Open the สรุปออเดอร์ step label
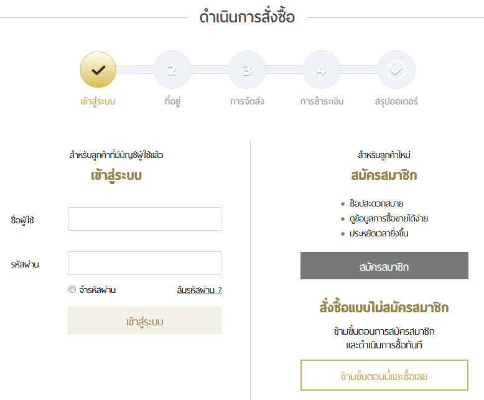Image resolution: width=484 pixels, height=400 pixels. pyautogui.click(x=396, y=101)
